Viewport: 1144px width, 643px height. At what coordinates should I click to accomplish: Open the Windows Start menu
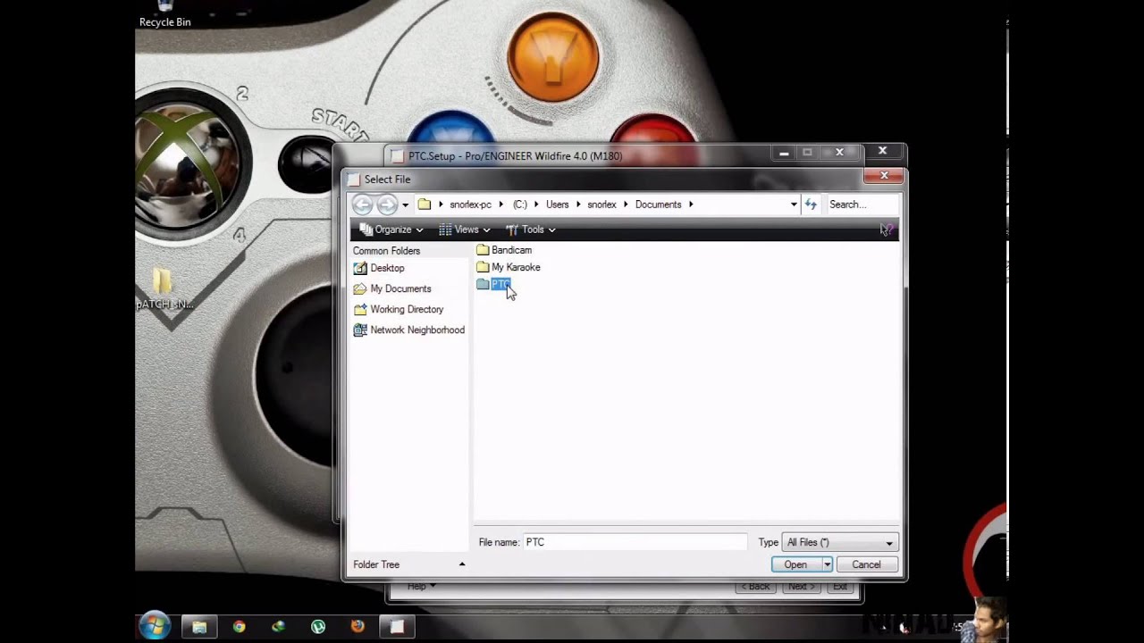tap(156, 626)
